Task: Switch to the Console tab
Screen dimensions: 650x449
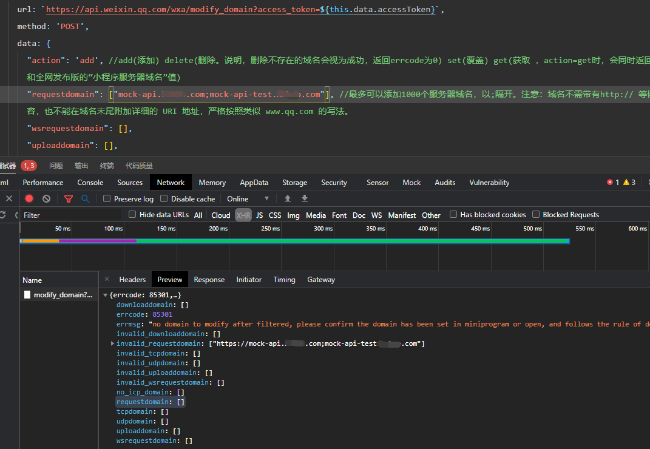Action: coord(90,183)
